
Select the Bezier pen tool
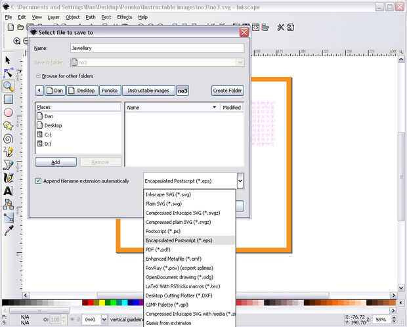[9, 165]
